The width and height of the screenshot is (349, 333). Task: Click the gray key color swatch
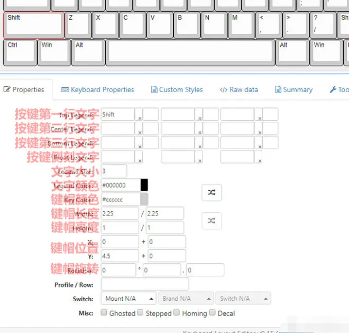(144, 199)
